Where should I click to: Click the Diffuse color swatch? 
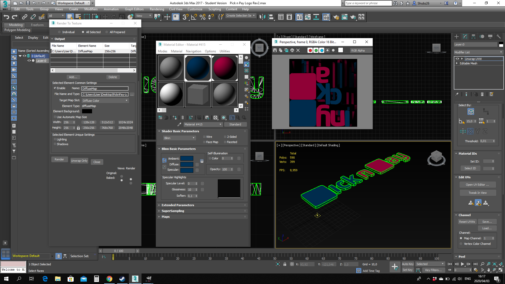click(187, 164)
